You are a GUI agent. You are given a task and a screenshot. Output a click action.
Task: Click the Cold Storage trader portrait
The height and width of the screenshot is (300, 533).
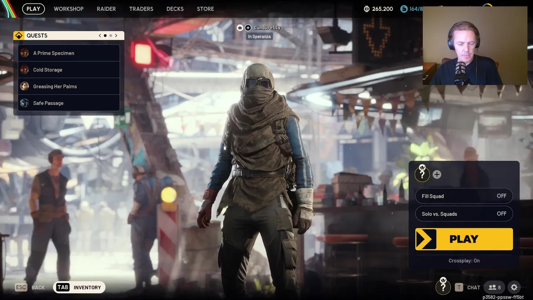click(x=25, y=70)
